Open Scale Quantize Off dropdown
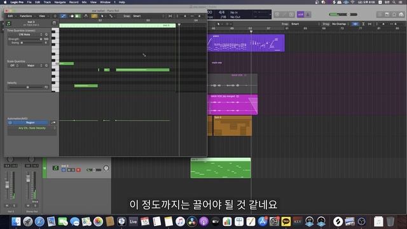The height and width of the screenshot is (229, 407). [14, 66]
